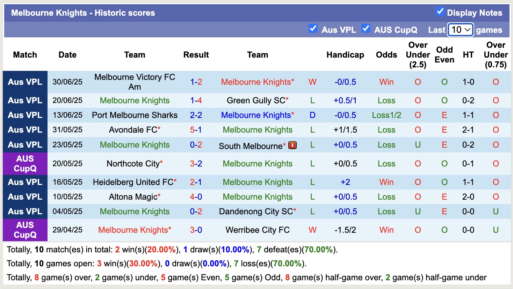This screenshot has width=513, height=289.
Task: Disable the Aus VPL filter checkbox
Action: (x=313, y=28)
